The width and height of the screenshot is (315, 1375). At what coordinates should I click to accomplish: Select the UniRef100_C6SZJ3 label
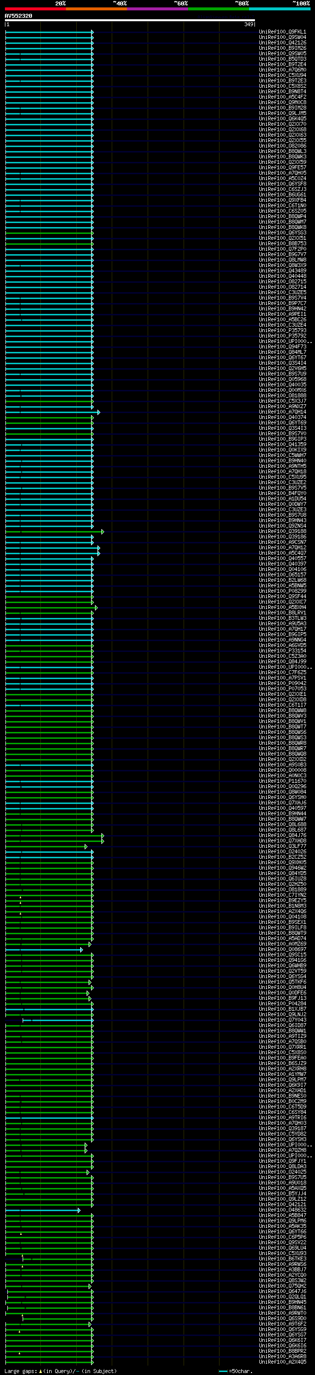point(283,190)
